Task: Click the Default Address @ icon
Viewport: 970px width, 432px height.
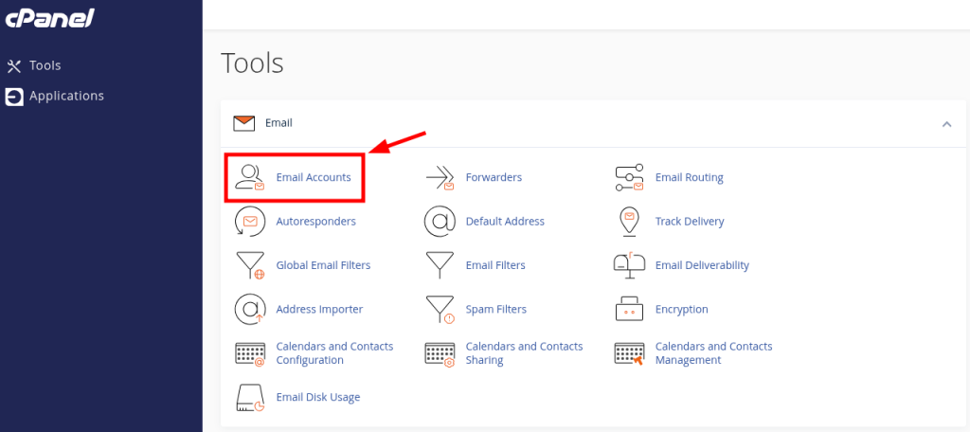Action: (440, 222)
